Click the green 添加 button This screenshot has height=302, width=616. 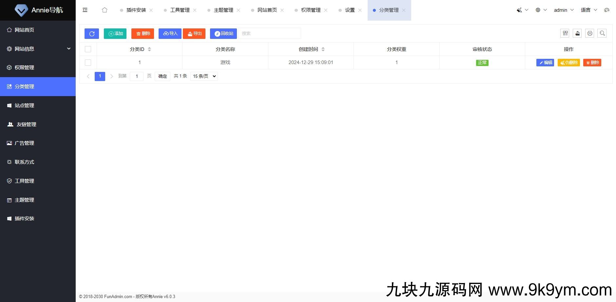point(115,34)
